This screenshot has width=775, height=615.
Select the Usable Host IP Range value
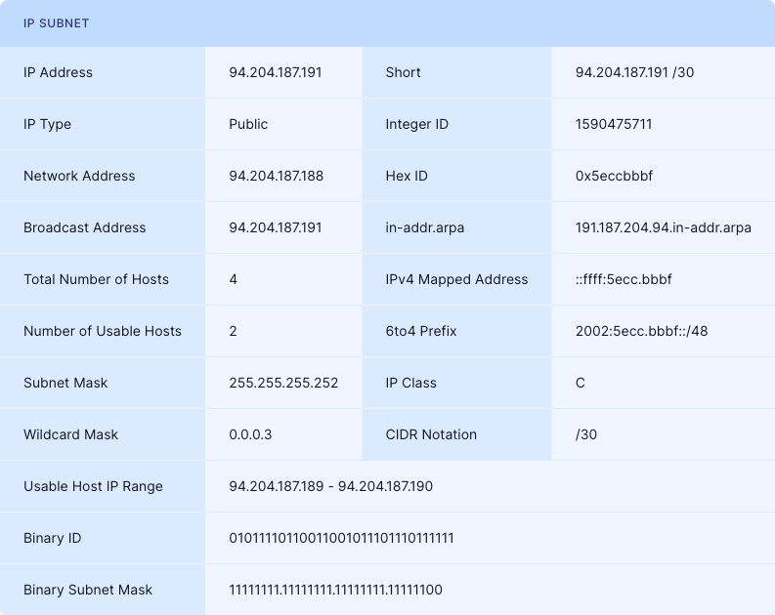(330, 486)
